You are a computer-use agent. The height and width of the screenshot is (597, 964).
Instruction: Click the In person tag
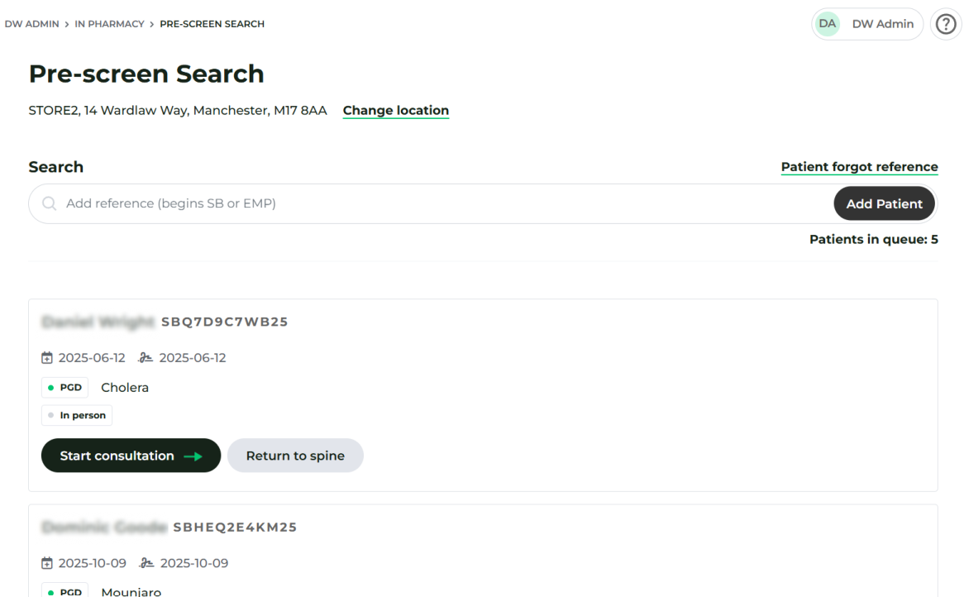click(77, 415)
